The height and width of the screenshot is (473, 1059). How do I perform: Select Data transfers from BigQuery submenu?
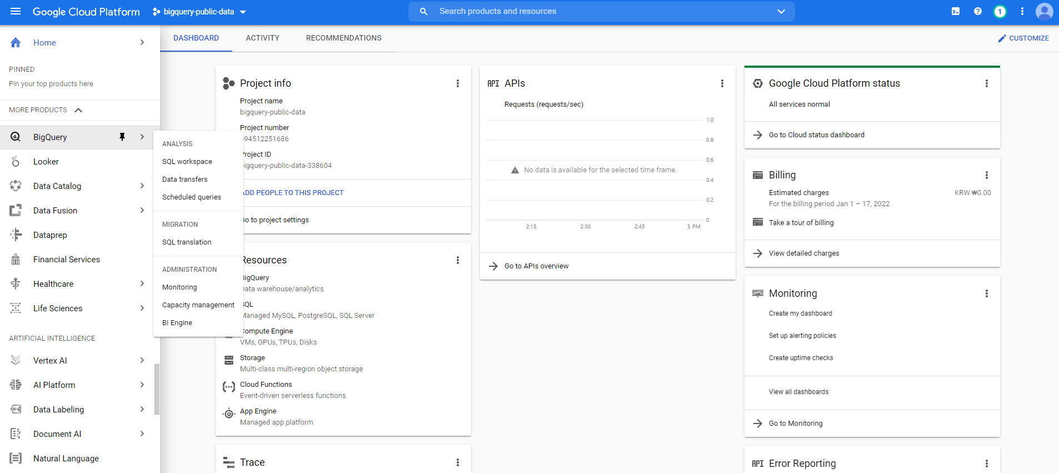coord(185,180)
